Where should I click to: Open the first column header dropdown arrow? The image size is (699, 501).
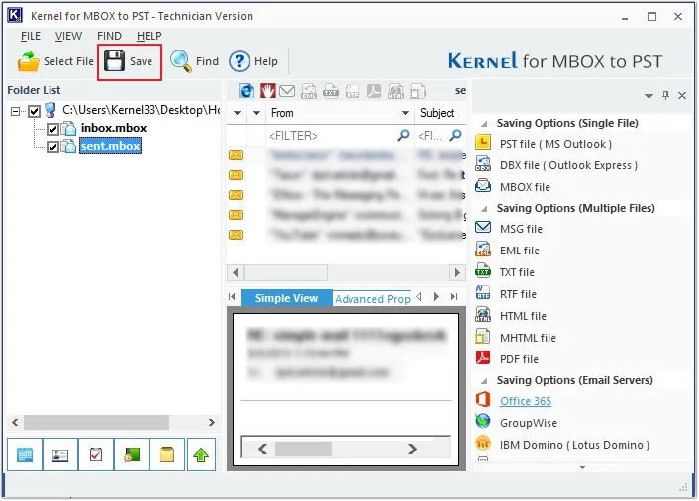(x=238, y=113)
